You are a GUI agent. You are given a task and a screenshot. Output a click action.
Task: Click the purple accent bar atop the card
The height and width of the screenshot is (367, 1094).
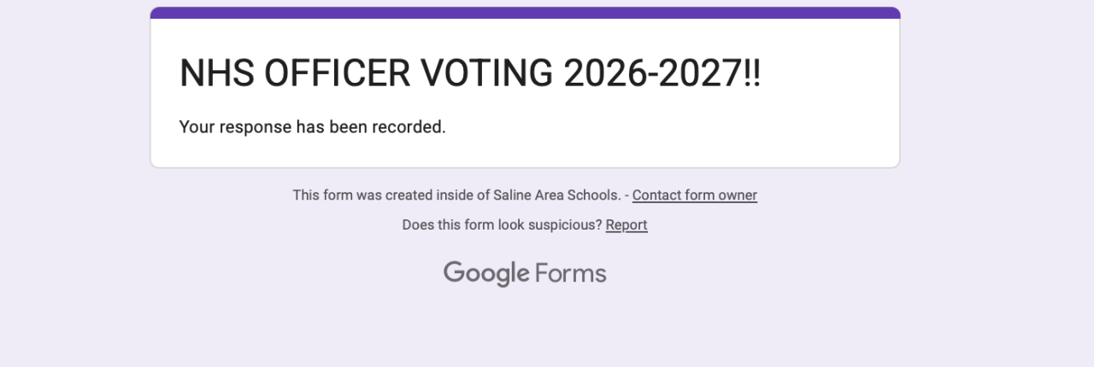point(525,12)
